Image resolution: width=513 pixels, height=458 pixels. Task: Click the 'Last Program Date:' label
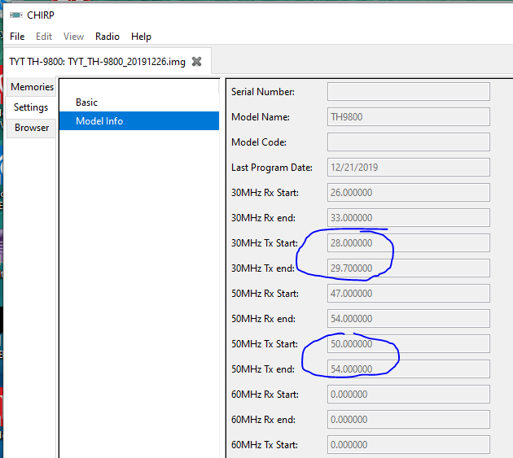click(x=271, y=168)
